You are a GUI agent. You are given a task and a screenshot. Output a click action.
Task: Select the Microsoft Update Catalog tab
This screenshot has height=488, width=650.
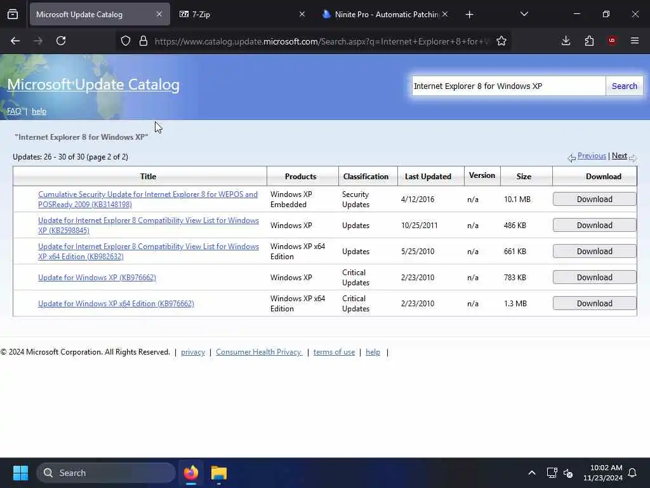[x=100, y=14]
